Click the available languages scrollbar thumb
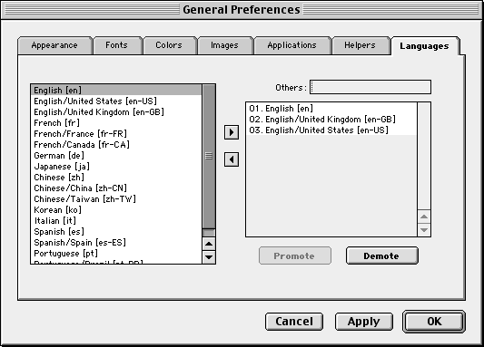The height and width of the screenshot is (347, 484). (209, 156)
